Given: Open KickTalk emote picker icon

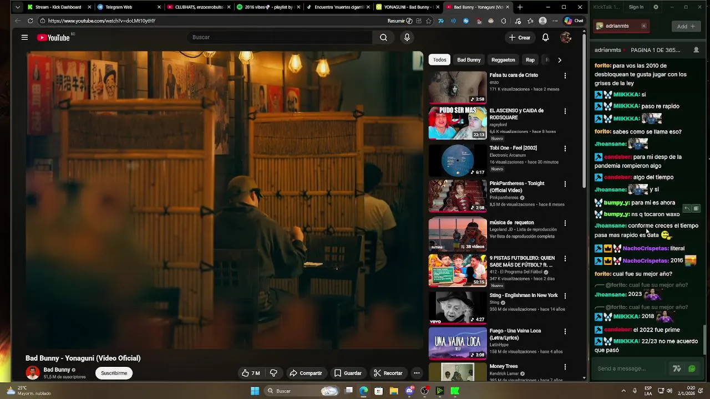Looking at the screenshot, I should (692, 369).
